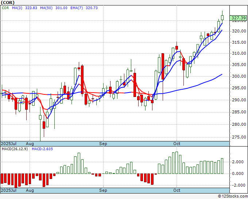Select the 0.000 MACD axis label
248x199 pixels.
coord(239,173)
